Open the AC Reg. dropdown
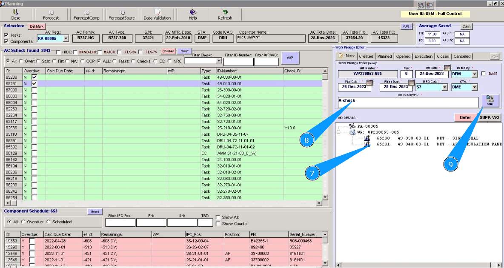The image size is (504, 268). coord(66,38)
